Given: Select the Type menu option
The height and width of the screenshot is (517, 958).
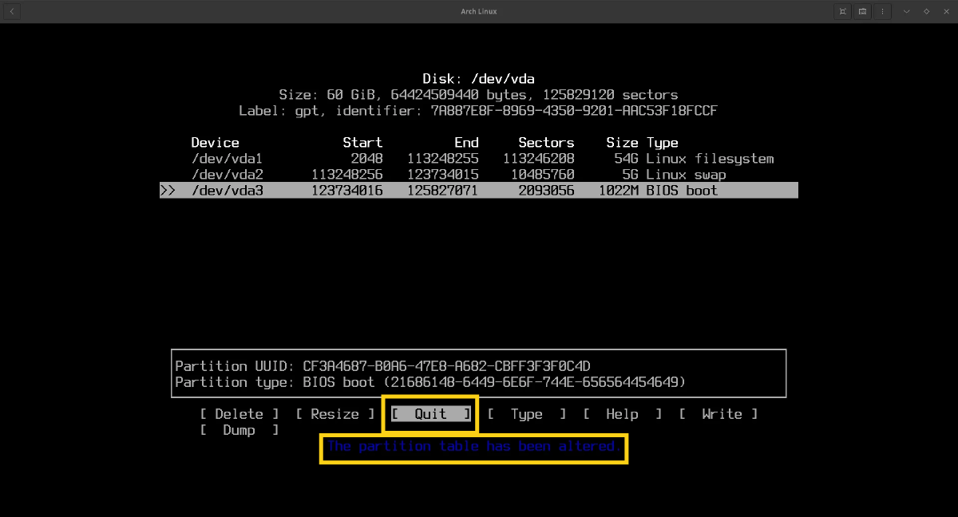Looking at the screenshot, I should 526,414.
